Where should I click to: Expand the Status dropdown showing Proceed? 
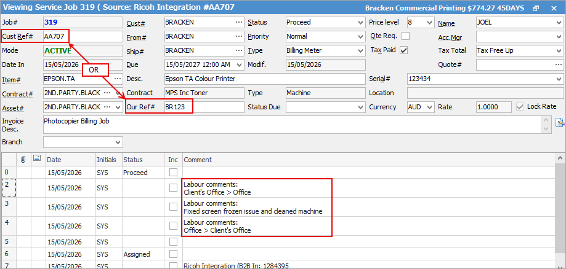(361, 22)
